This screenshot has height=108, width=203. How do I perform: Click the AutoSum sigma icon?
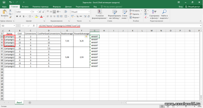click(x=146, y=11)
